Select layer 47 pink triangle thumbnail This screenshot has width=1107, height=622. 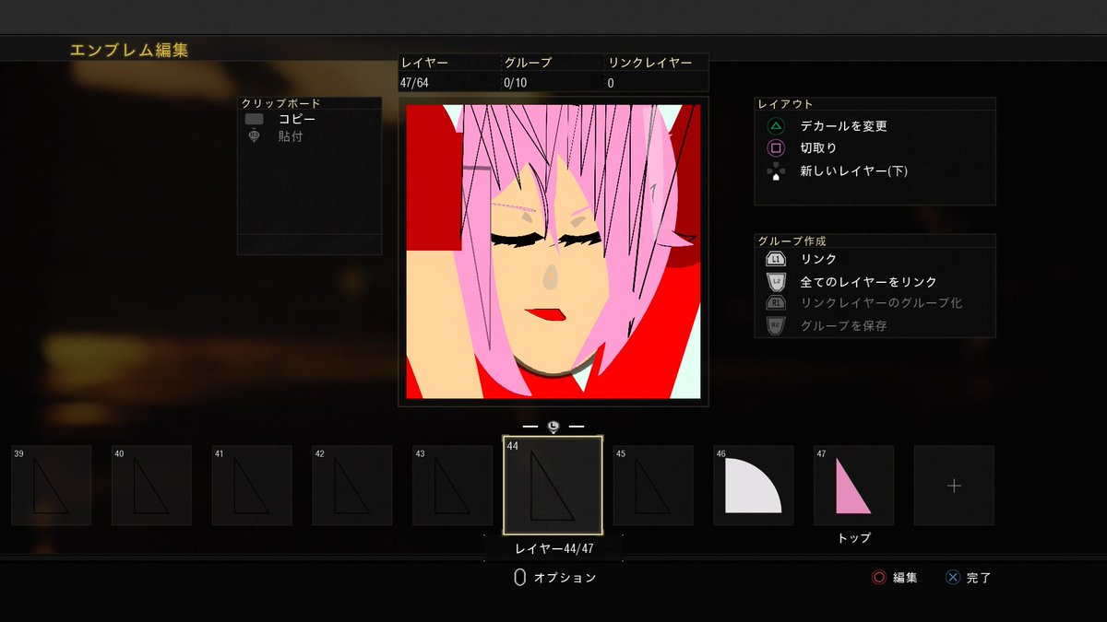click(853, 486)
